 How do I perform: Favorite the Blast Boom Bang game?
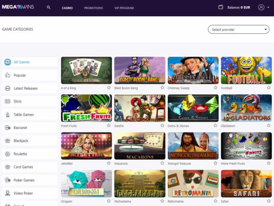pyautogui.click(x=162, y=88)
